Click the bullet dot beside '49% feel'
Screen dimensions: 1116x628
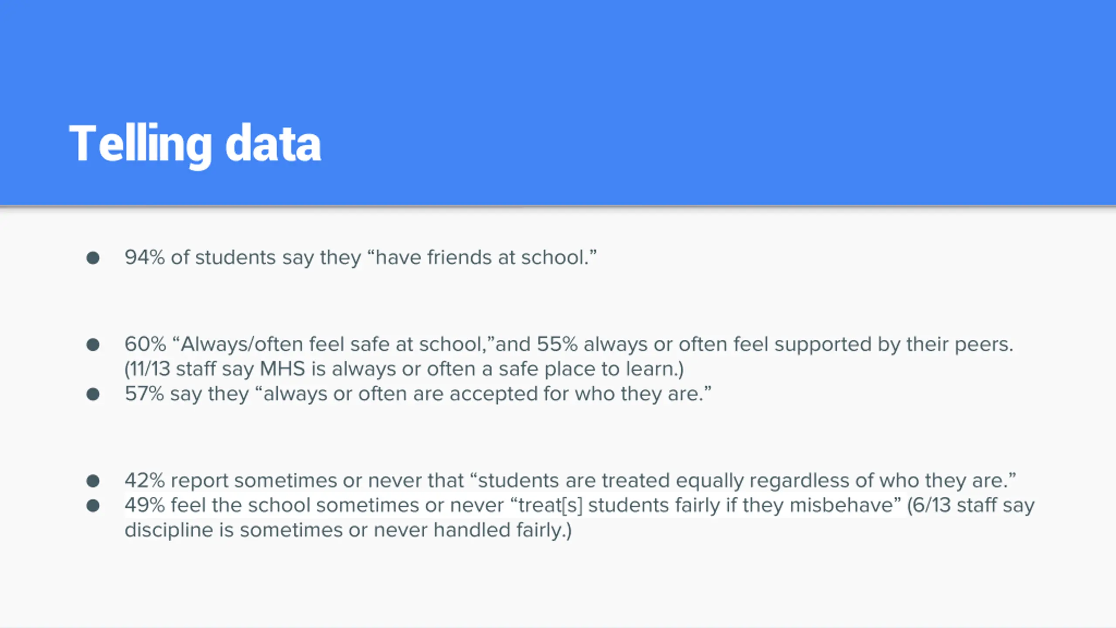[93, 506]
